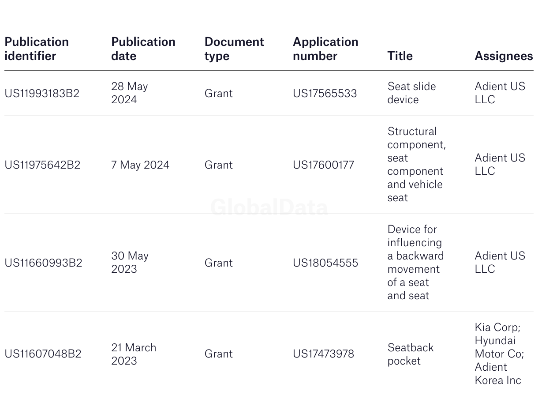
Task: Click the Structural component title cell
Action: (x=417, y=164)
